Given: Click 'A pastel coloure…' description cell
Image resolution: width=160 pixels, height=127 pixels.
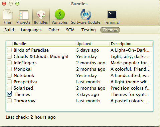Looking at the screenshot, I should click(130, 101).
